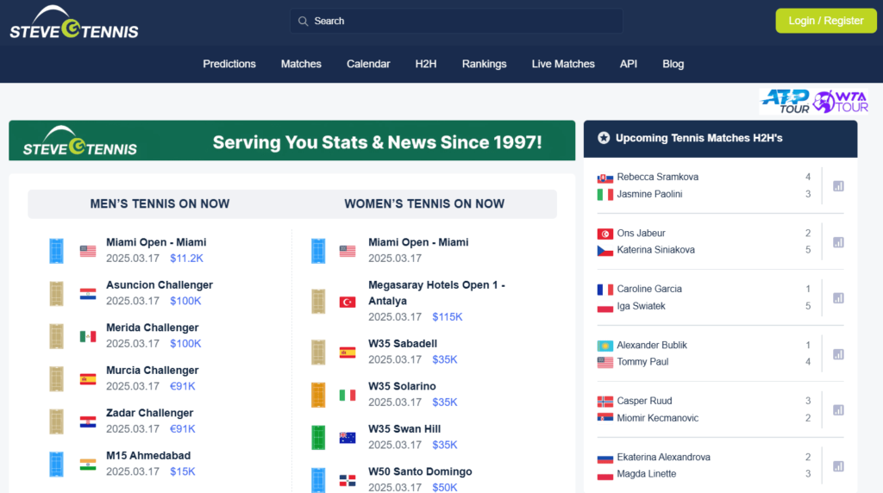Image resolution: width=883 pixels, height=493 pixels.
Task: Open the W50 Santo Domingo tournament
Action: pos(420,472)
